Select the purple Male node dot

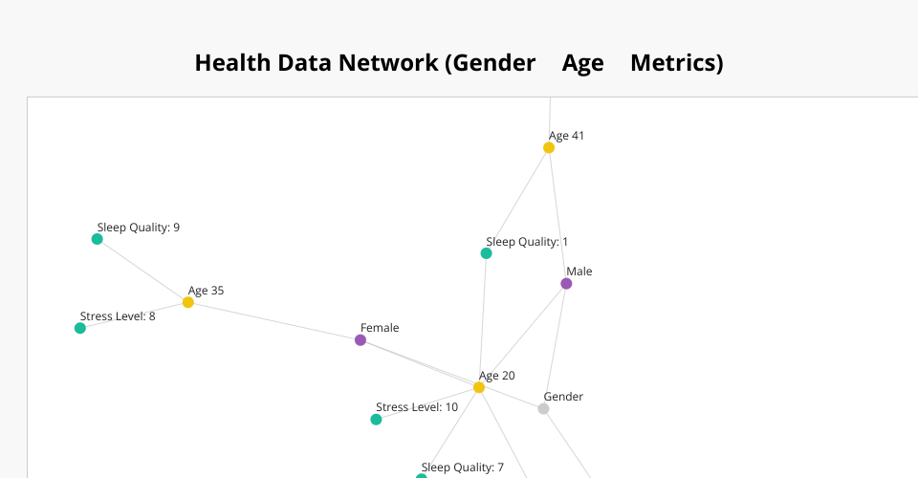click(x=566, y=284)
